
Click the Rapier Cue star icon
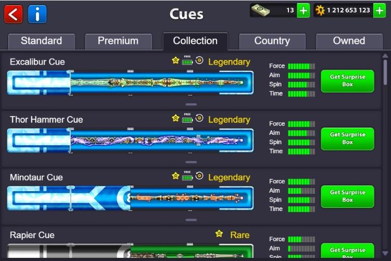point(219,233)
